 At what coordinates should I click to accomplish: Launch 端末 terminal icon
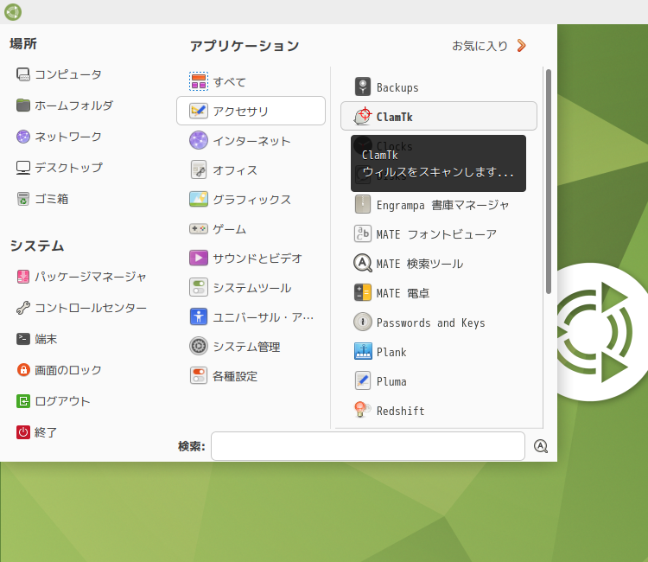click(23, 339)
